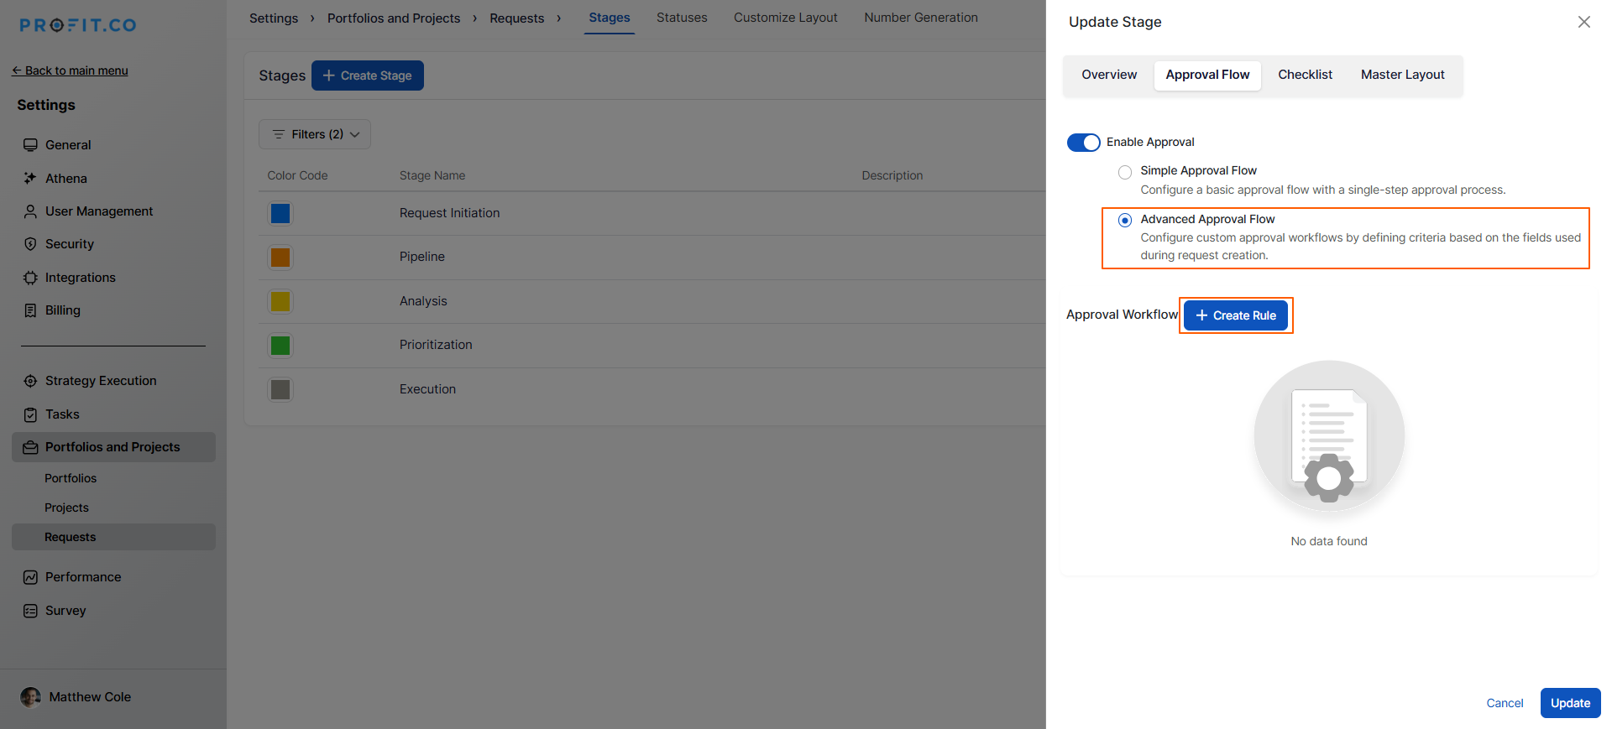Click the Update button
The image size is (1612, 729).
[x=1570, y=703]
